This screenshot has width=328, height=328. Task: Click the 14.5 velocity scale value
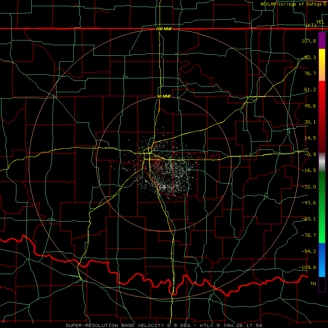310,138
